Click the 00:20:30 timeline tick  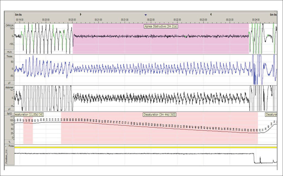72,20
